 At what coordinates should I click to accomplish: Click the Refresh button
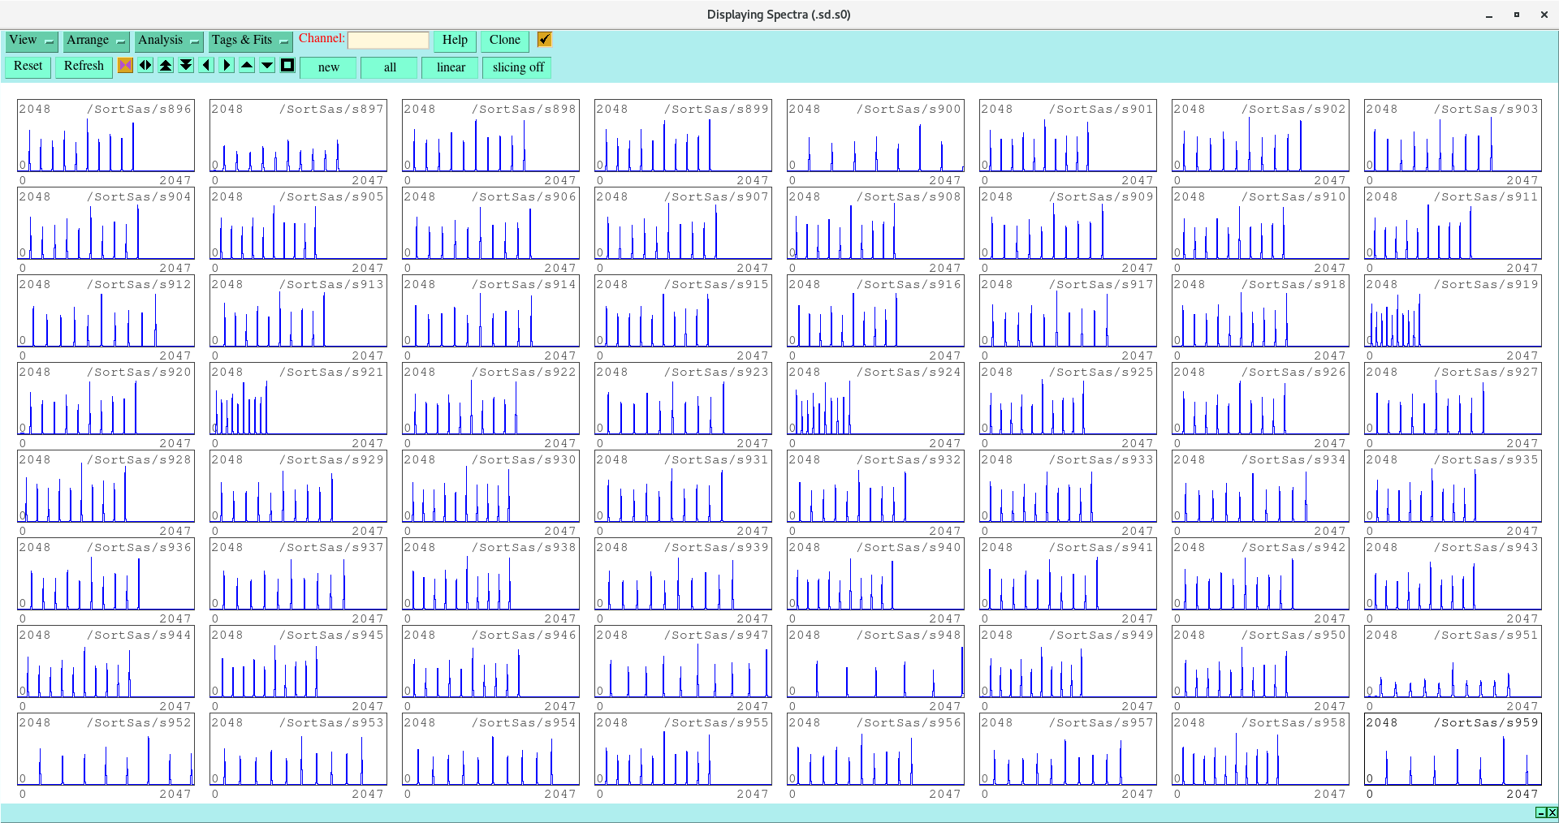pos(84,67)
